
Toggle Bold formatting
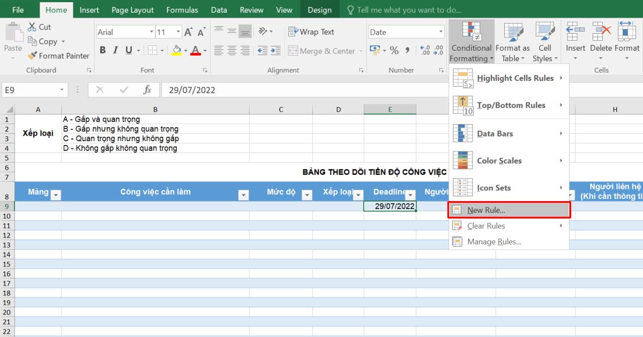(x=102, y=50)
